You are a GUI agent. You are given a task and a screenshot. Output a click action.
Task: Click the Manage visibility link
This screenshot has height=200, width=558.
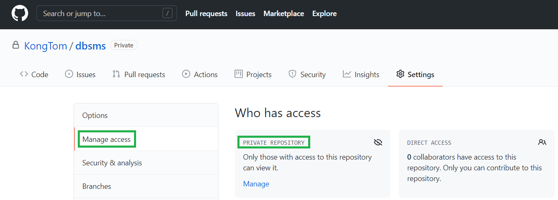[x=256, y=184]
